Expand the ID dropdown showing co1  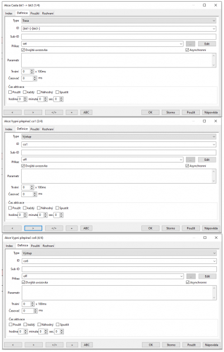tap(118, 144)
